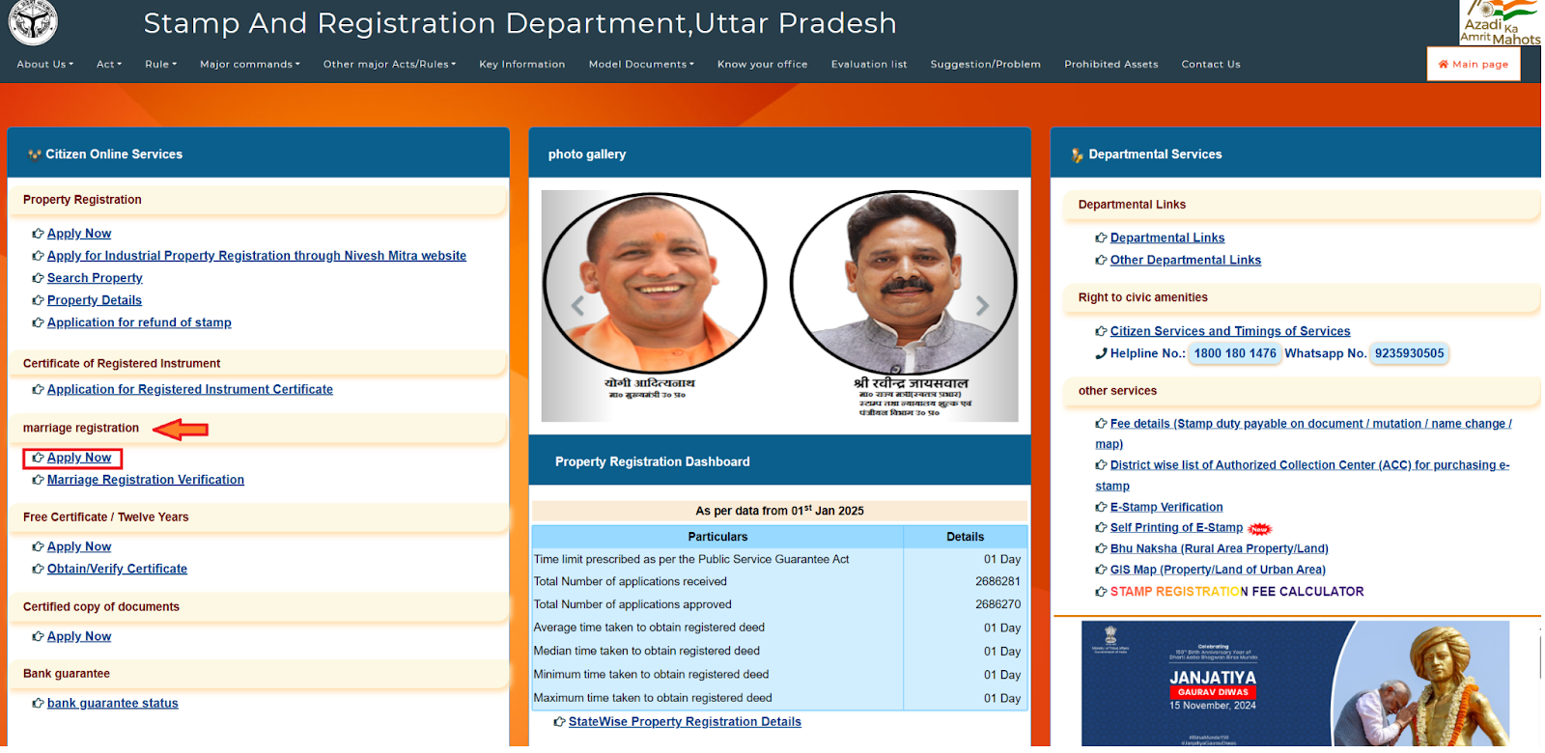This screenshot has width=1545, height=753.
Task: Open the Evaluation list menu item
Action: pos(869,65)
